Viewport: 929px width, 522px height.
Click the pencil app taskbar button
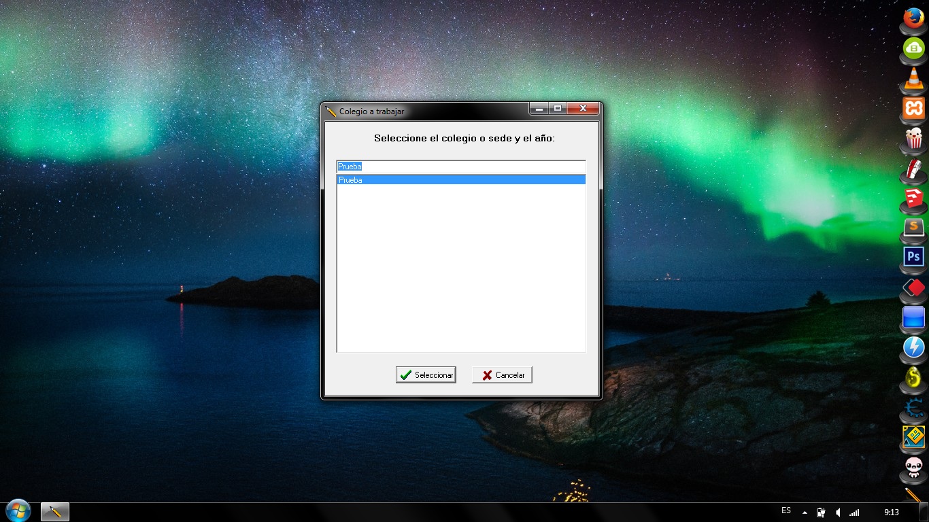tap(55, 512)
